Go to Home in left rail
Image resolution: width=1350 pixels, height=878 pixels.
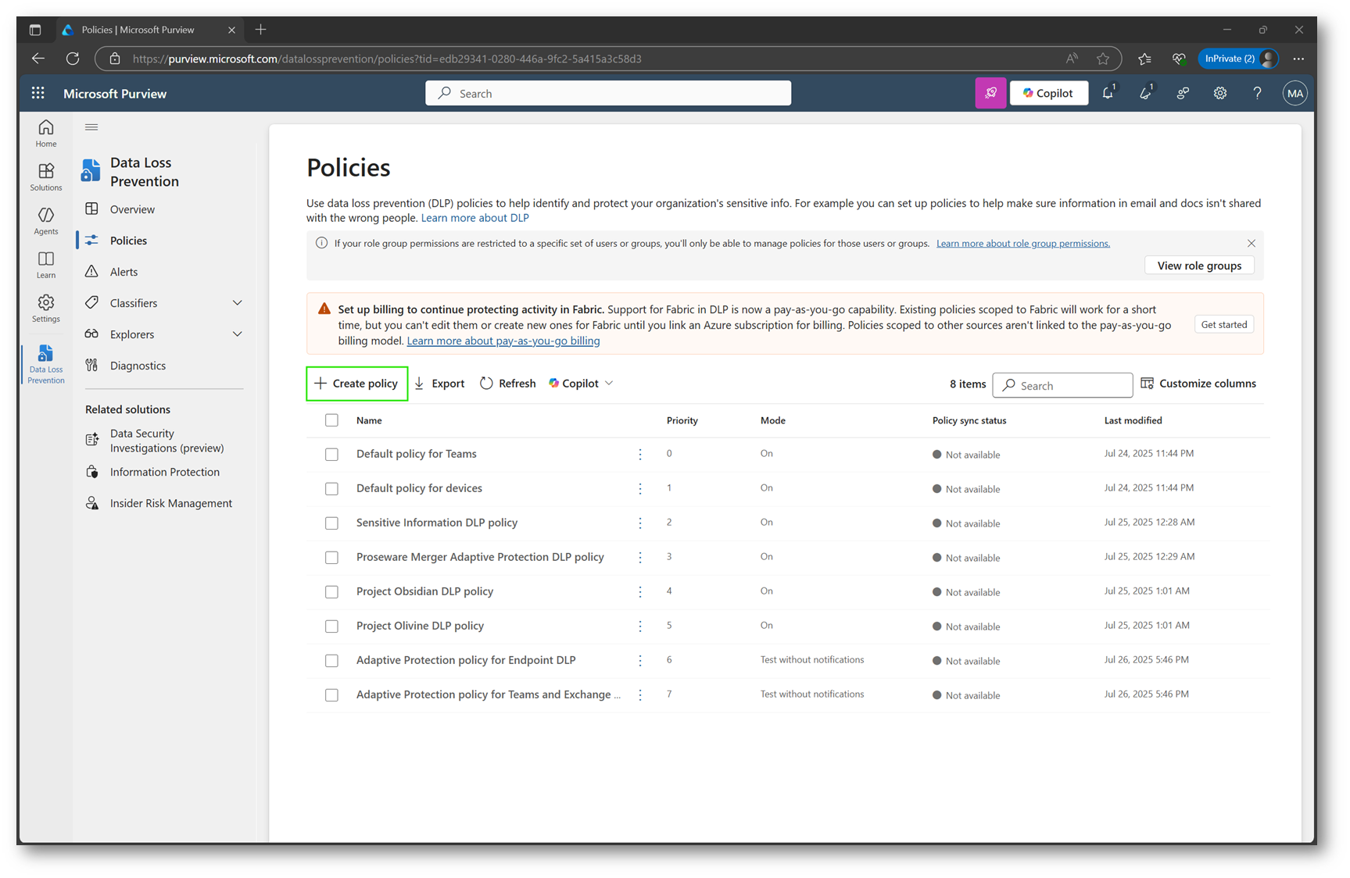point(46,133)
